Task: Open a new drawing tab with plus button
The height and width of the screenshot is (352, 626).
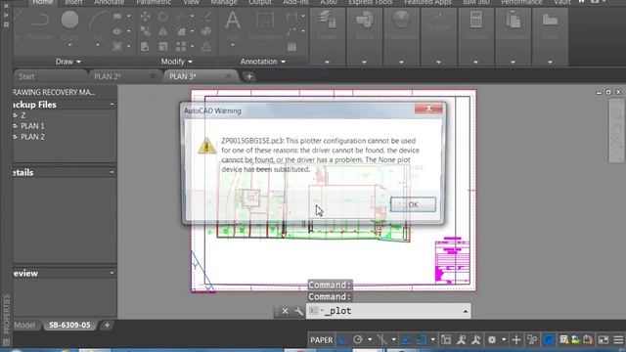Action: (249, 76)
